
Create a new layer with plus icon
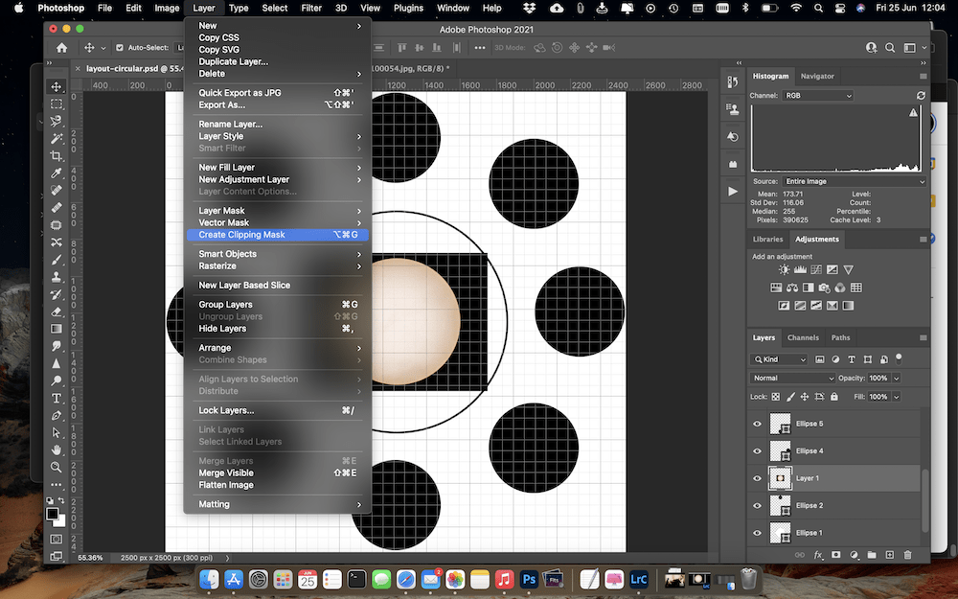click(890, 555)
